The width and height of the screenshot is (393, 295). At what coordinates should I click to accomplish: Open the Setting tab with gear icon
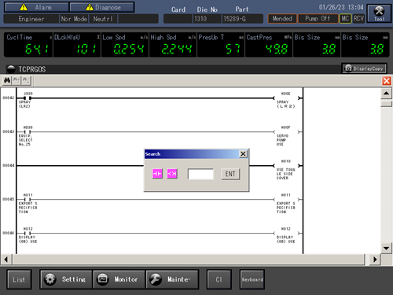(66, 279)
